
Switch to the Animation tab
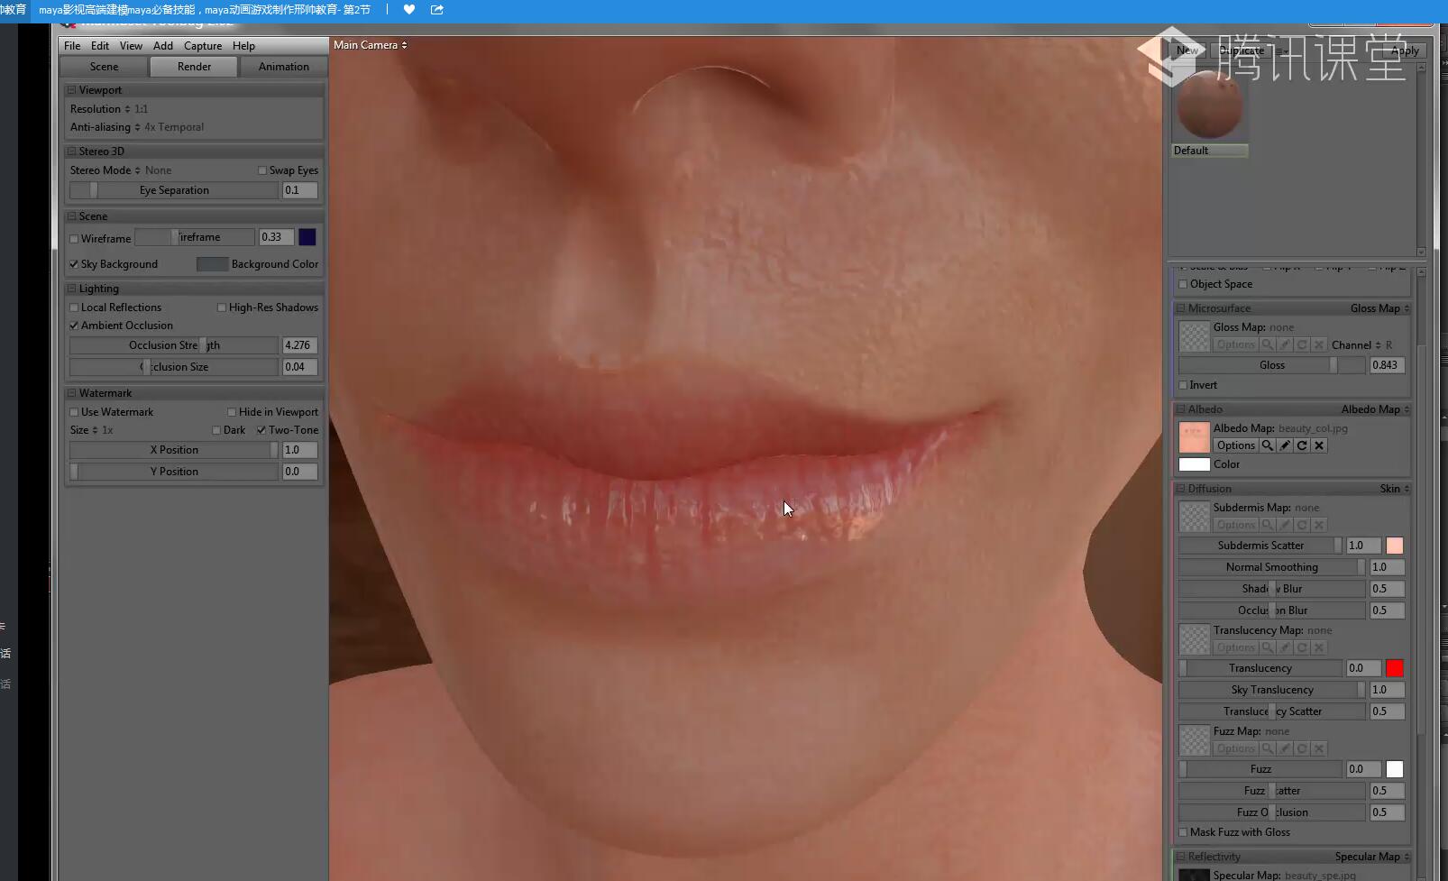point(283,67)
